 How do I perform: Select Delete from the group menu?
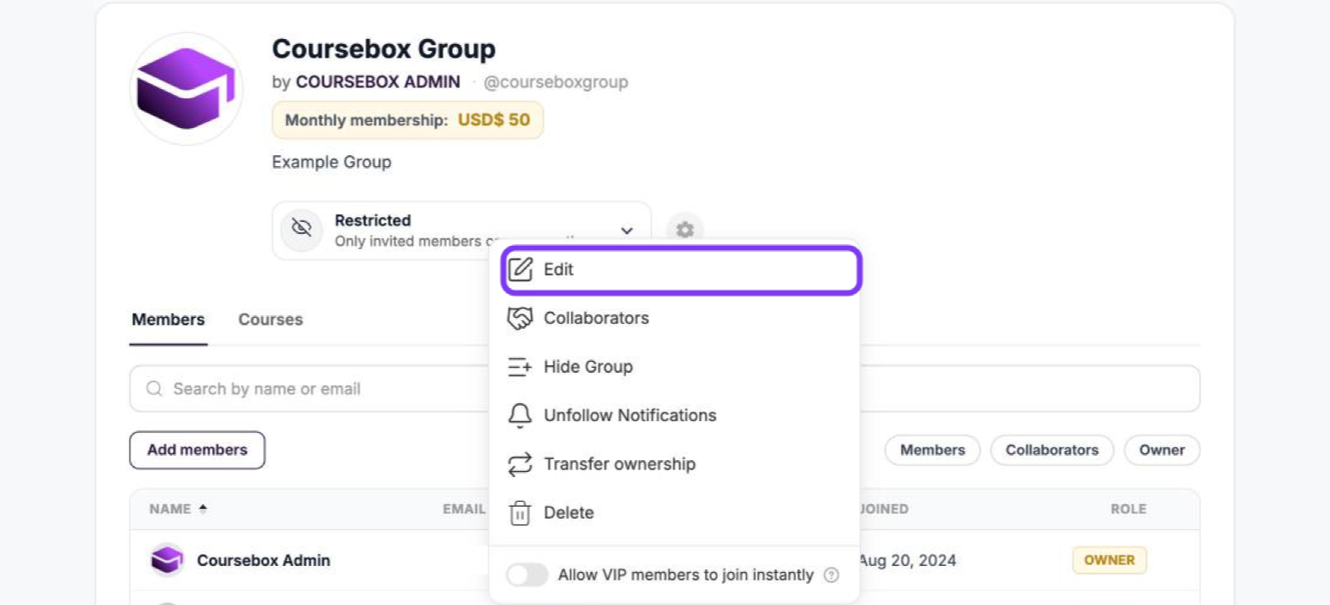pos(674,513)
